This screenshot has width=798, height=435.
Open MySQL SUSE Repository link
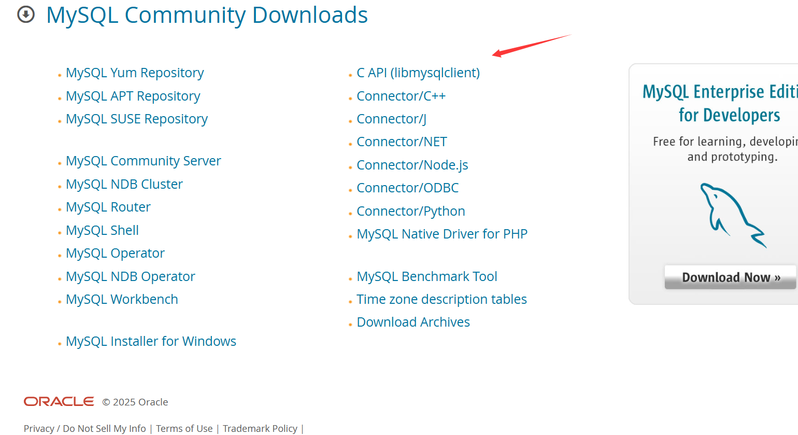(137, 119)
